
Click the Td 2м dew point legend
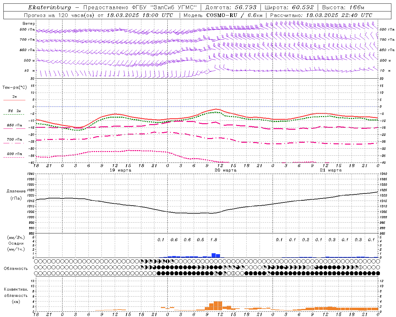coord(15,111)
